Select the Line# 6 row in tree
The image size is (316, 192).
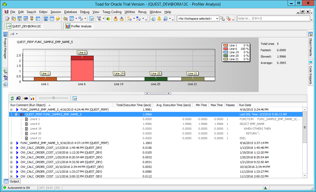155,124
